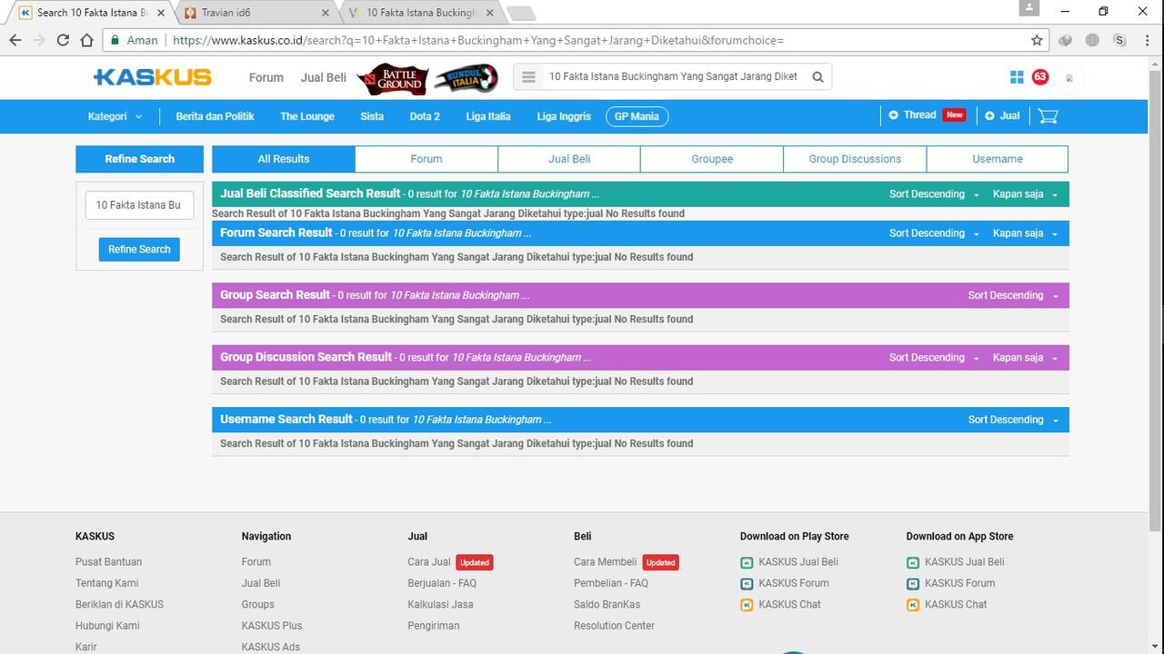Open Kapan saja in Group Discussion results
This screenshot has height=654, width=1164.
[1025, 358]
